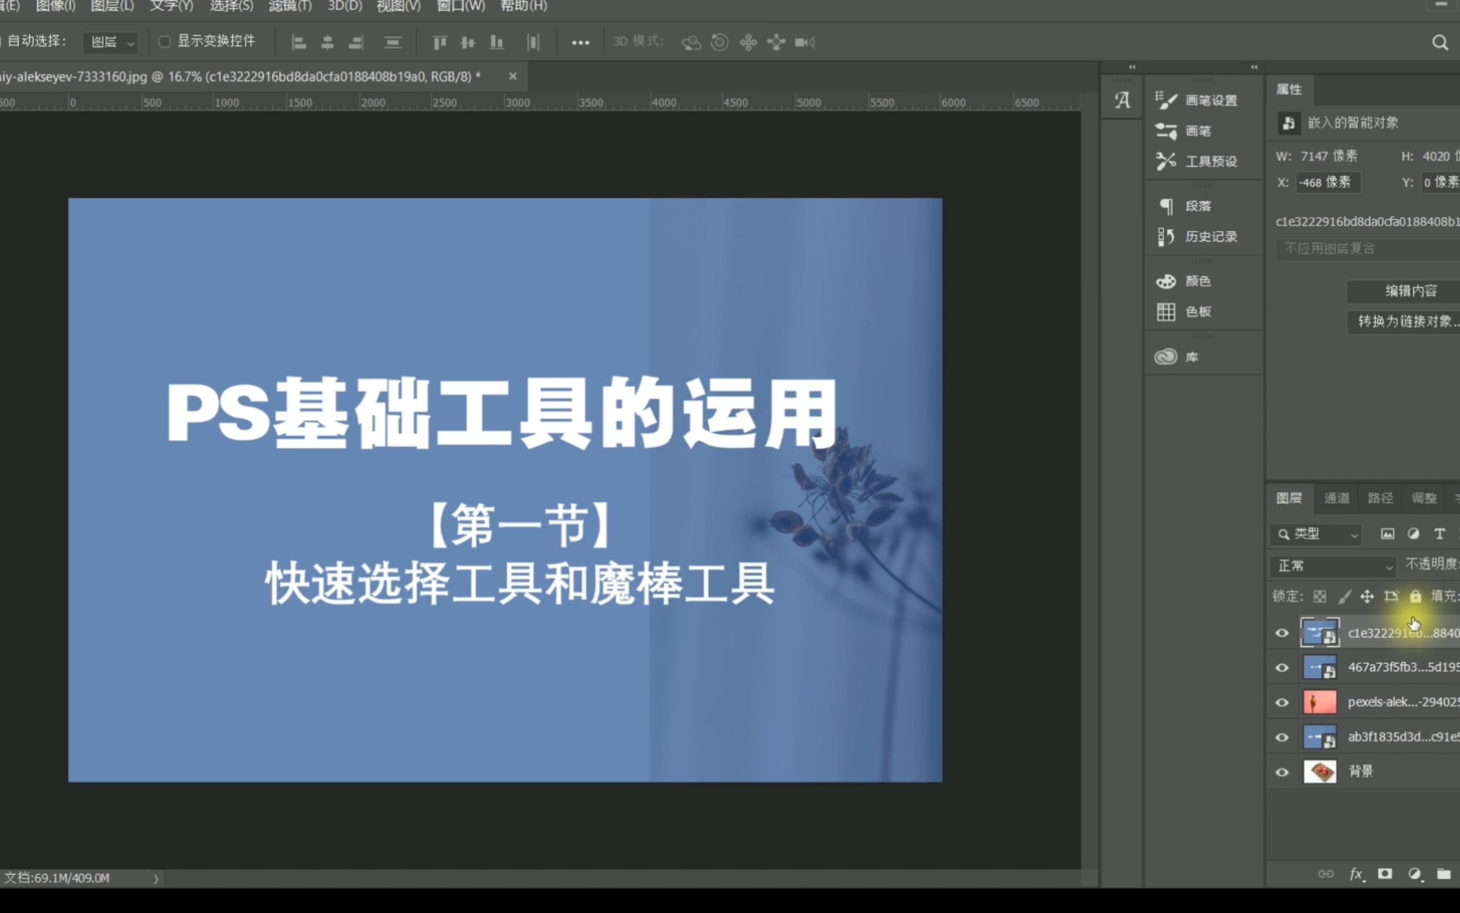Click the search magnifier icon at top right

(1440, 42)
